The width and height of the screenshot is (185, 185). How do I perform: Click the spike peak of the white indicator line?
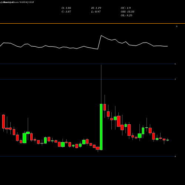click(101, 36)
